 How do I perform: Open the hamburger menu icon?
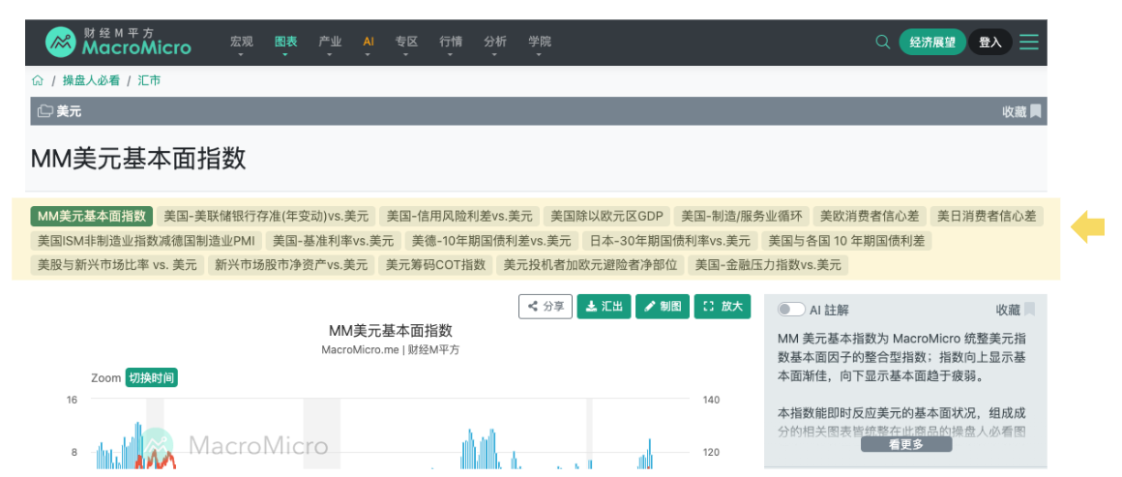coord(1029,43)
